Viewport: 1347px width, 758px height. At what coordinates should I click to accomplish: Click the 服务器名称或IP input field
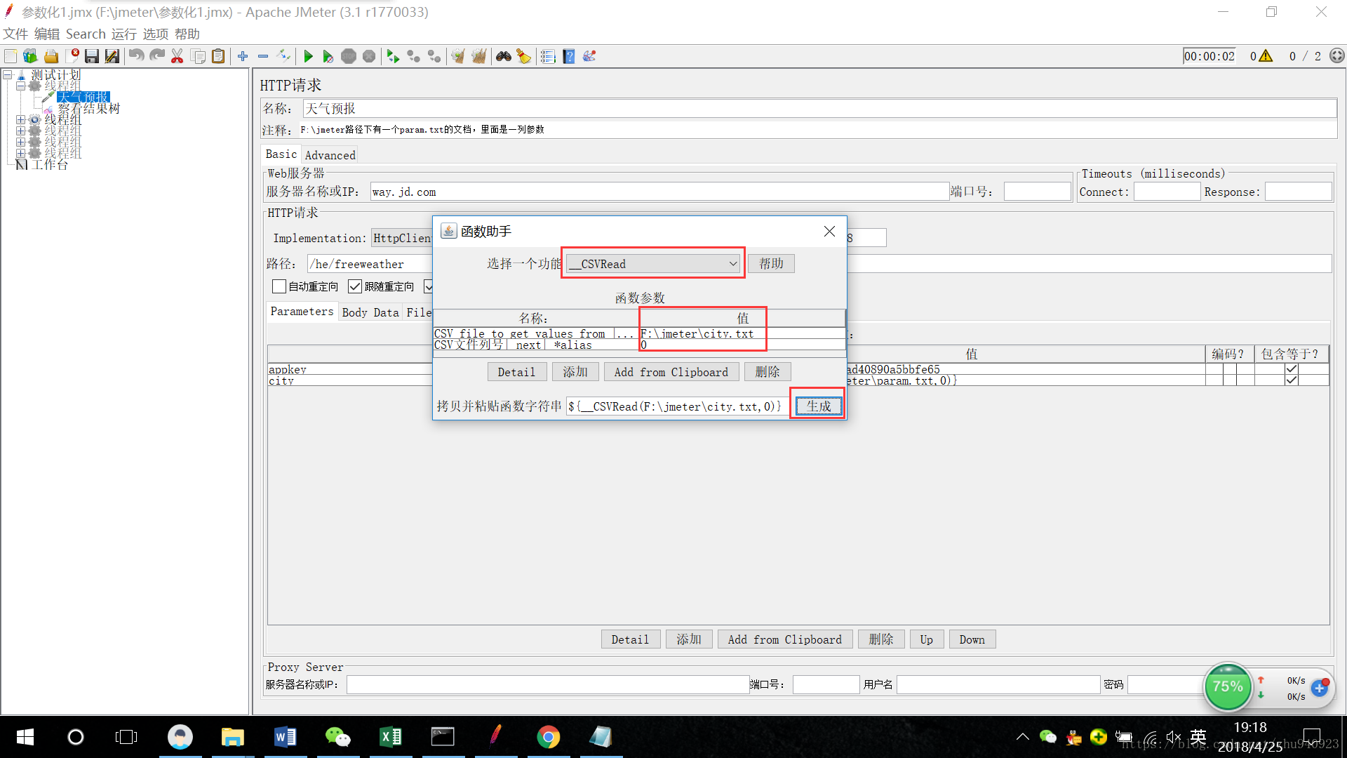659,192
